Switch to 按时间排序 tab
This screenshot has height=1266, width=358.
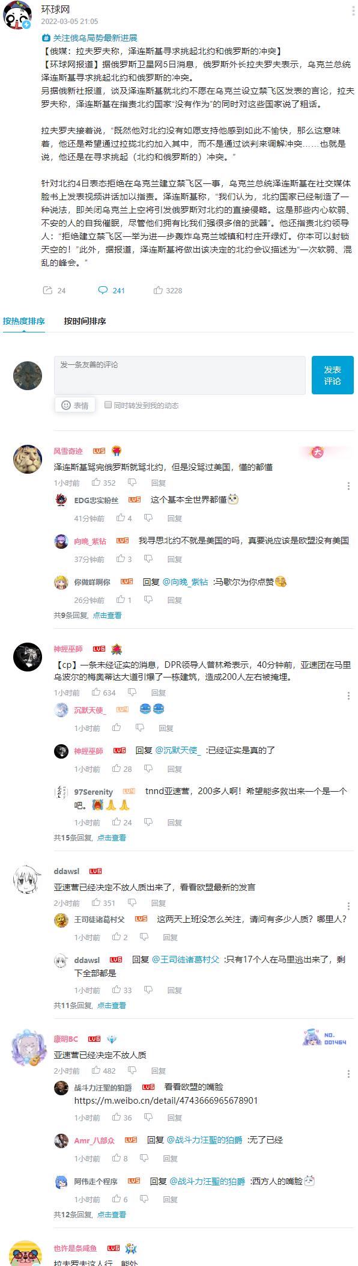click(x=85, y=321)
